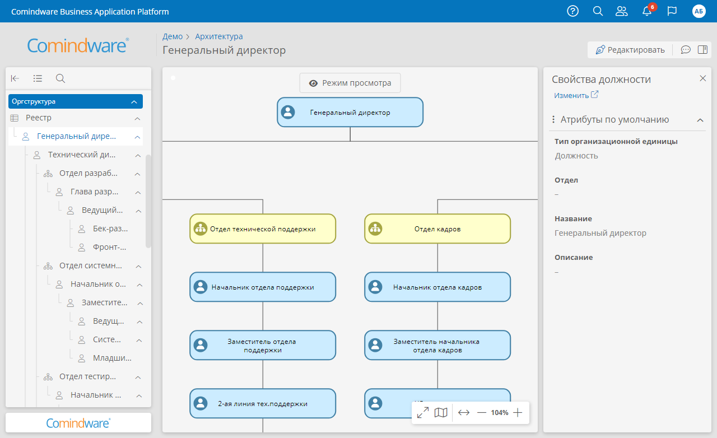Select Реестр in the navigation tree
717x438 pixels.
point(39,118)
